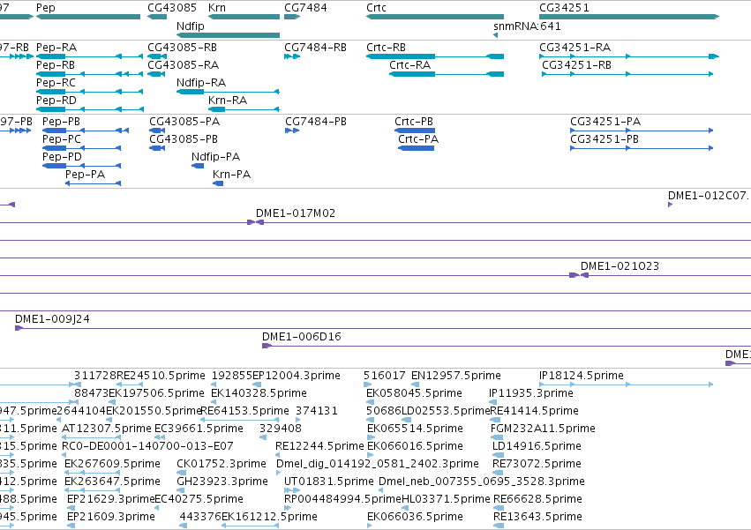Select the Ndfip gene bar
This screenshot has height=530, width=751.
pos(228,35)
